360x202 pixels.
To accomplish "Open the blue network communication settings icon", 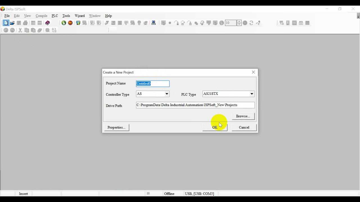I will pyautogui.click(x=154, y=23).
